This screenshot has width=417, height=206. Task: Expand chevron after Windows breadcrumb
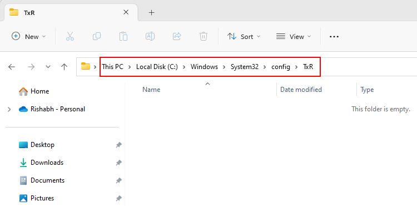coord(224,67)
